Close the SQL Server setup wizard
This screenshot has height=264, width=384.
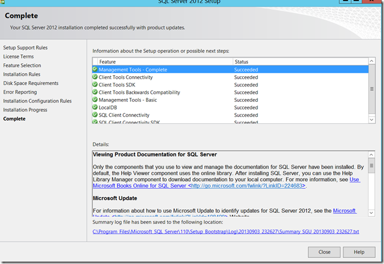(324, 251)
